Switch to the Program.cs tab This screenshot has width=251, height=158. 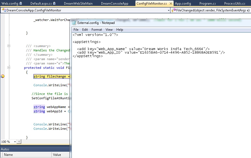click(x=207, y=4)
